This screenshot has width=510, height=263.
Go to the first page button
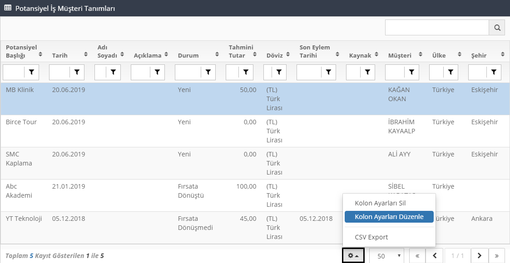[x=417, y=256]
